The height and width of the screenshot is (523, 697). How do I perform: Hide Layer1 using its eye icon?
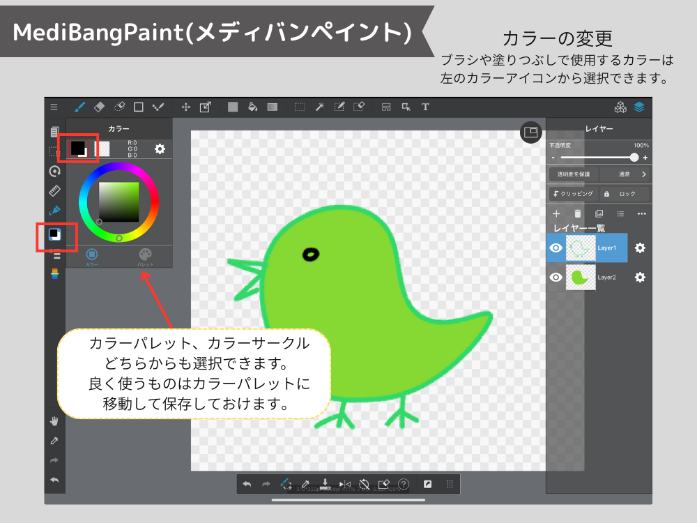coord(556,248)
